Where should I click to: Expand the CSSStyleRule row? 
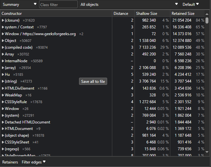click(3, 102)
